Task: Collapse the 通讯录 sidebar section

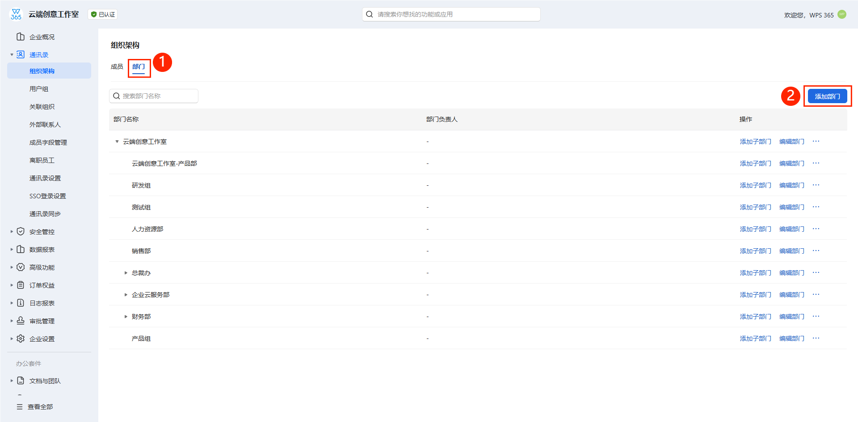Action: click(x=12, y=55)
